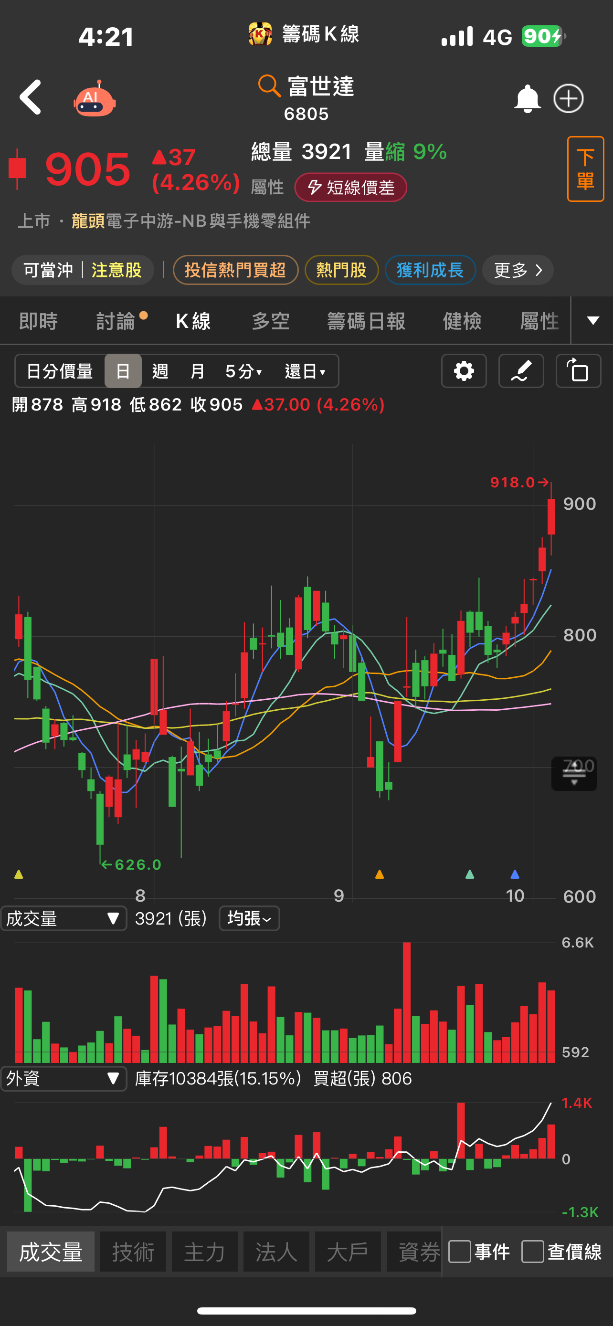Screen dimensions: 613x1326
Task: Tap the back arrow icon
Action: 31,97
